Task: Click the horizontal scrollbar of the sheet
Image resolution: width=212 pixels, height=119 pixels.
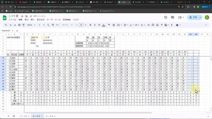Action: click(x=88, y=112)
